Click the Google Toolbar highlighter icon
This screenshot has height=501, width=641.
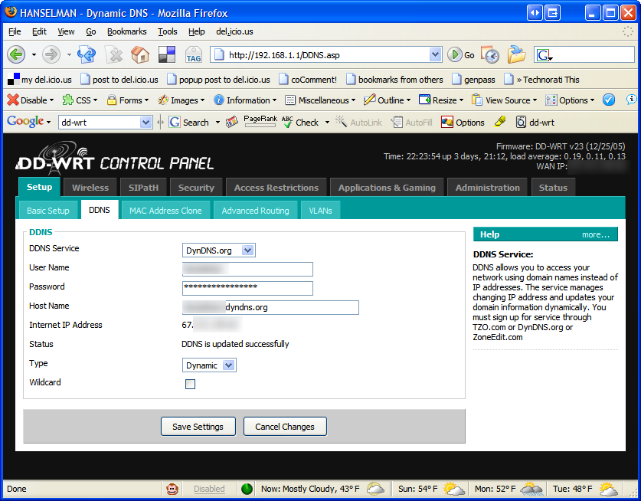(499, 122)
